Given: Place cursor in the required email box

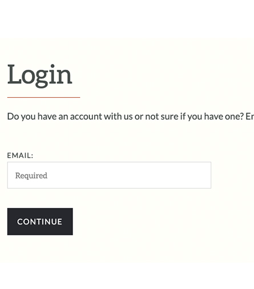Looking at the screenshot, I should [109, 175].
